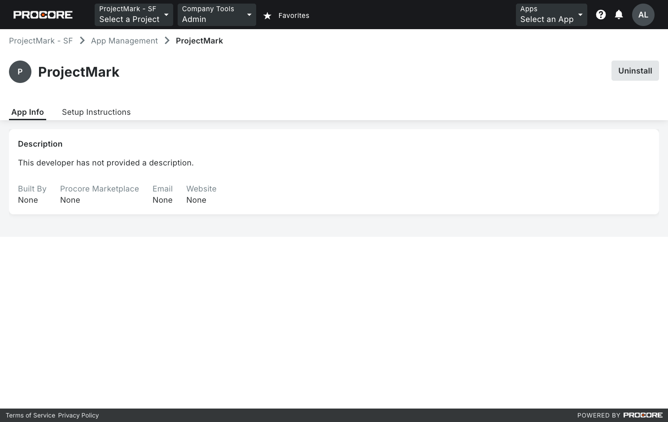Viewport: 668px width, 422px height.
Task: Click the ProjectMark round P app icon
Action: tap(20, 72)
